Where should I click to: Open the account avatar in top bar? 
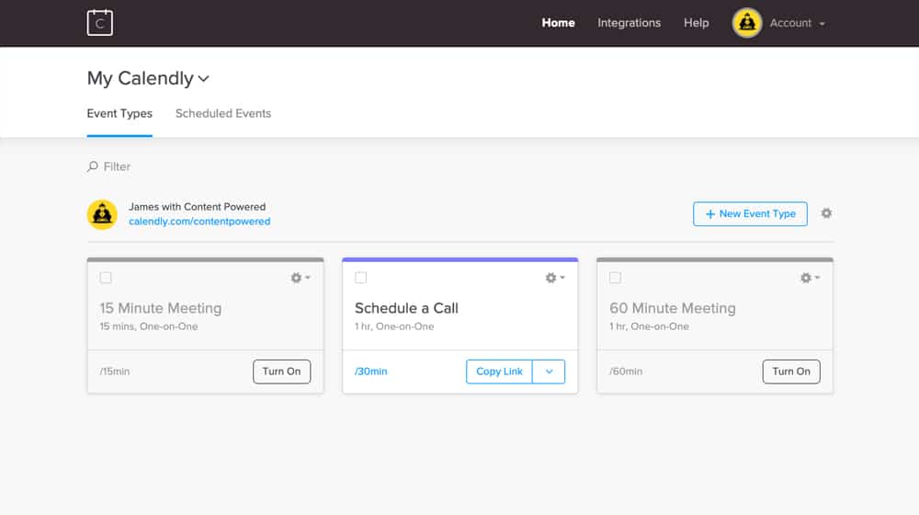pyautogui.click(x=746, y=23)
